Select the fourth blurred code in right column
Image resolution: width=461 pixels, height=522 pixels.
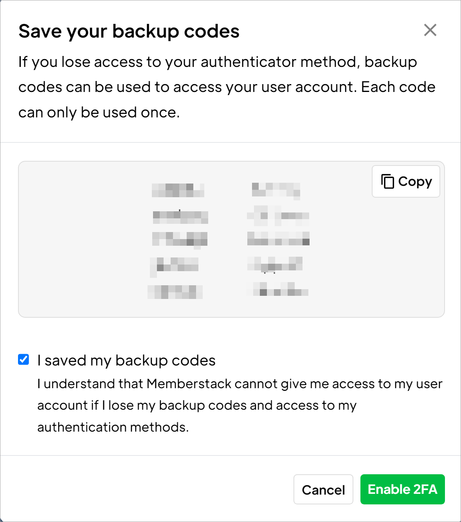(275, 264)
